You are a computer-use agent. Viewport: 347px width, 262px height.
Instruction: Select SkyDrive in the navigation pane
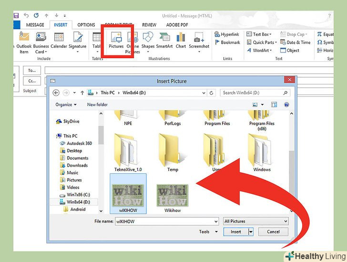68,121
